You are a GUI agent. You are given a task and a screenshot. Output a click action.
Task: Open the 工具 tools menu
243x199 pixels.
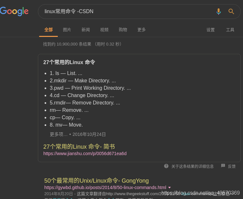pyautogui.click(x=230, y=30)
